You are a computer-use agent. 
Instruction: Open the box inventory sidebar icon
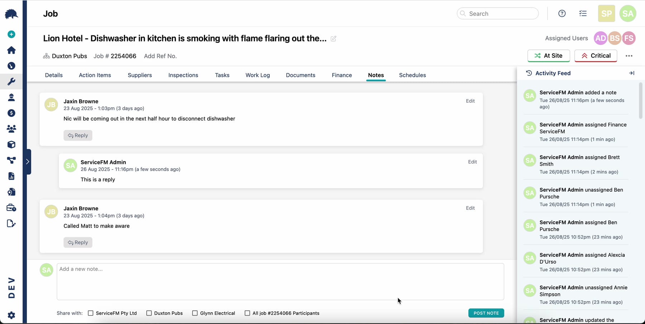11,144
